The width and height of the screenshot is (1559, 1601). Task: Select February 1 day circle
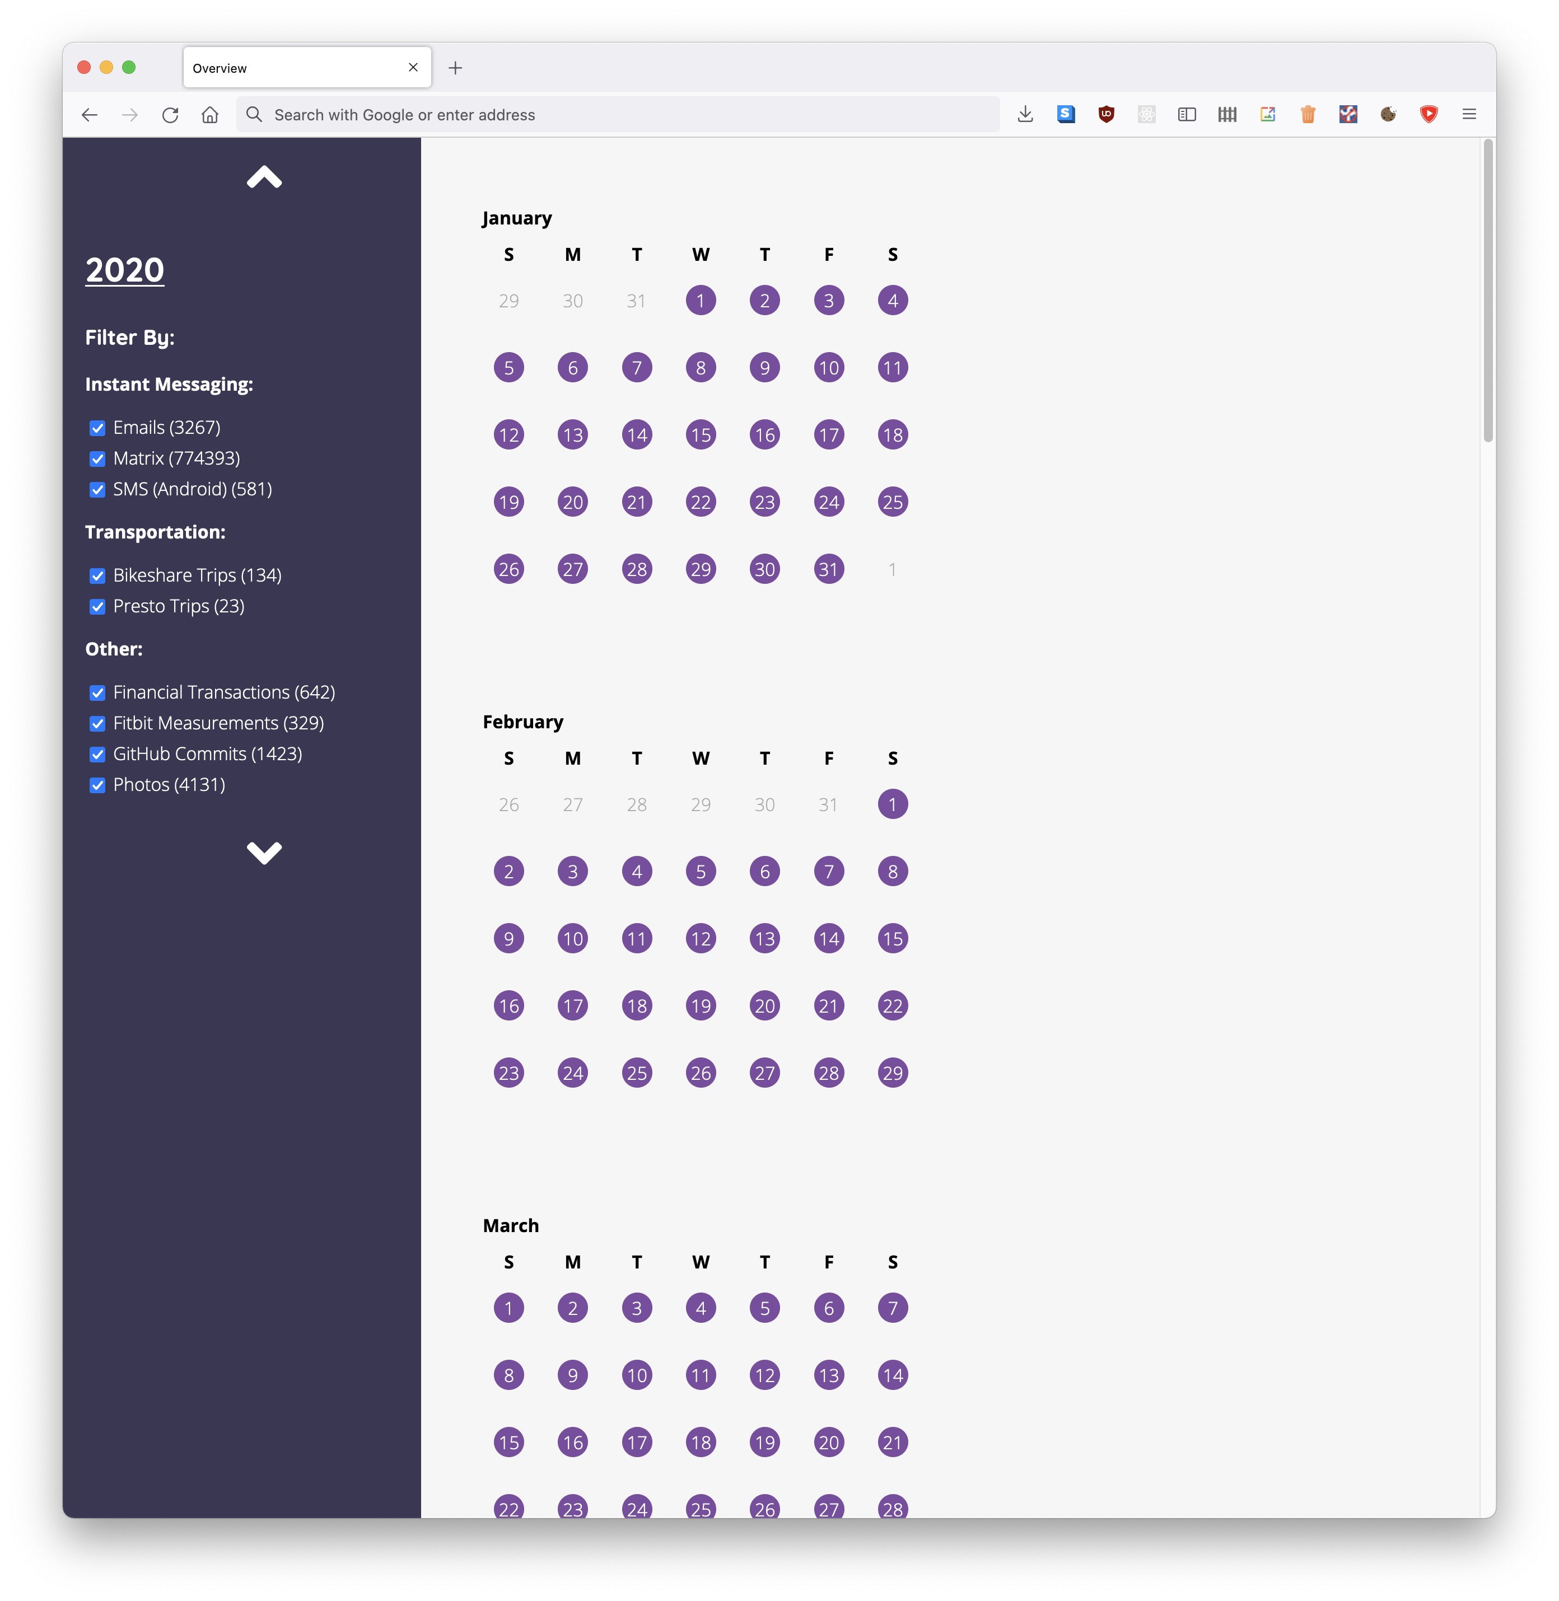893,804
